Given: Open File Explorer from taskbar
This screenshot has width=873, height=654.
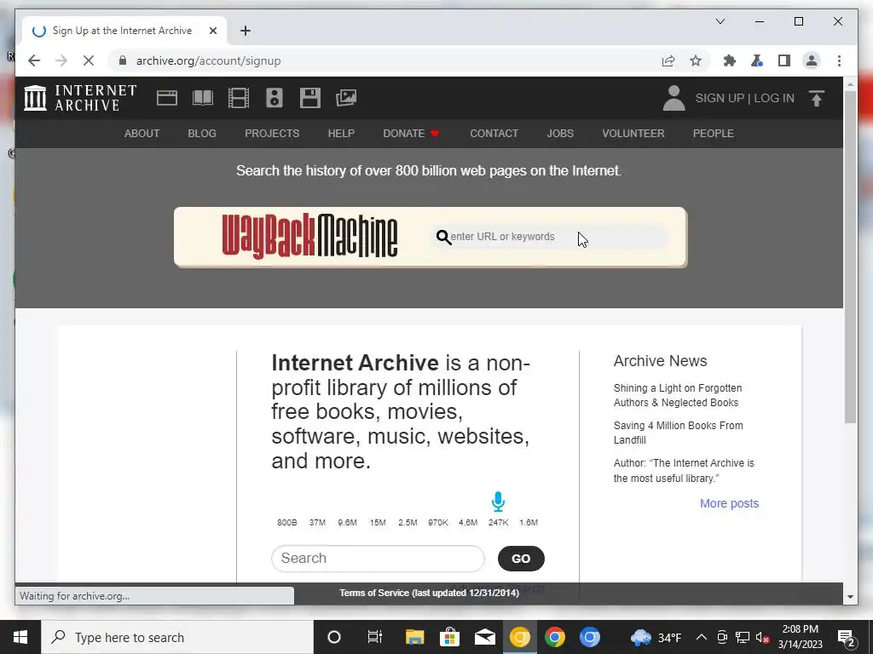Looking at the screenshot, I should pos(415,637).
